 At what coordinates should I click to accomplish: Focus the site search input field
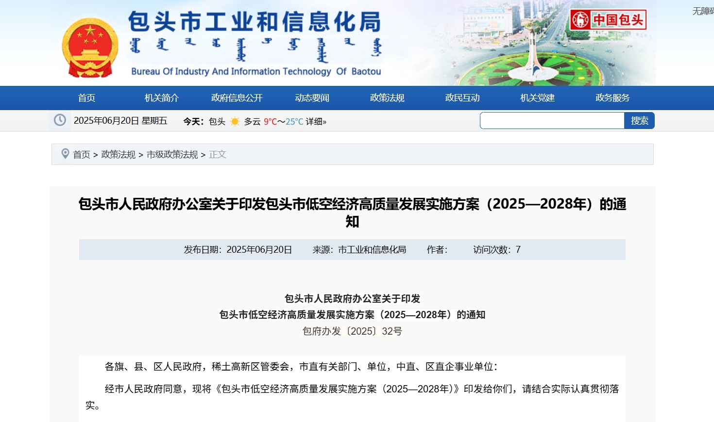(x=552, y=121)
